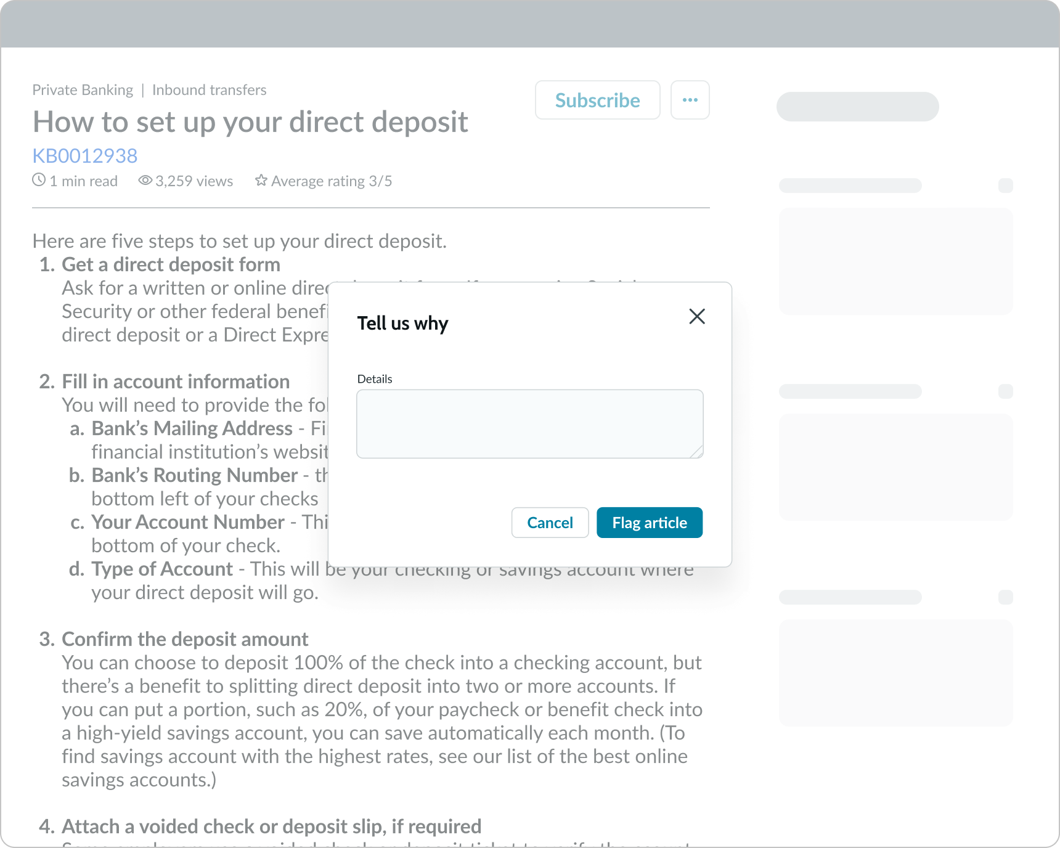This screenshot has width=1060, height=848.
Task: Click the 1 min read label
Action: (84, 181)
